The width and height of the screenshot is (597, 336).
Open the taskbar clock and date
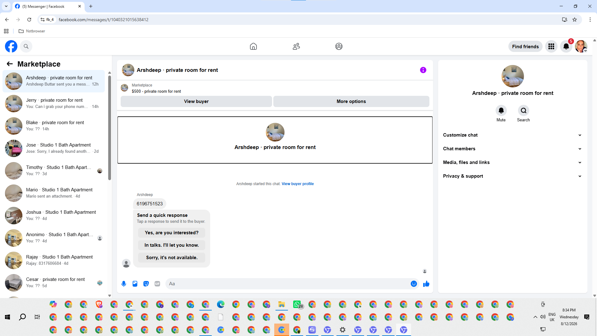[x=569, y=317]
